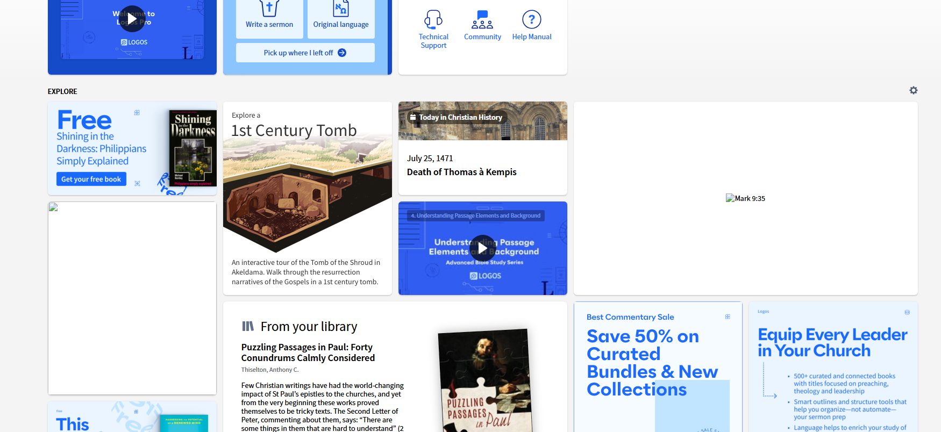Open the 1st Century Tomb interactive tour
The height and width of the screenshot is (432, 941).
pyautogui.click(x=308, y=198)
